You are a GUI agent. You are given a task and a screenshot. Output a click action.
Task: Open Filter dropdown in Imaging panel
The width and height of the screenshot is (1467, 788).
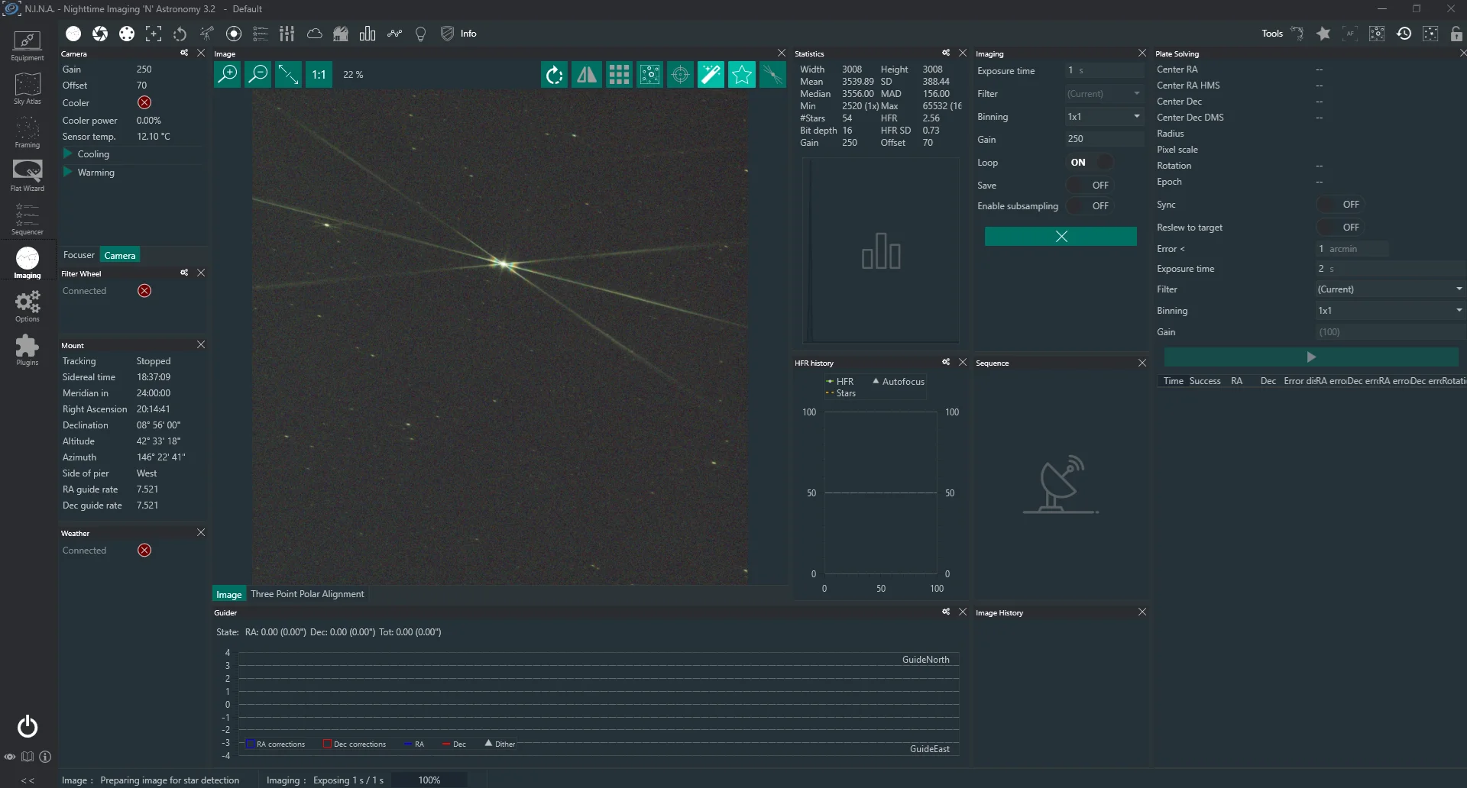tap(1104, 94)
